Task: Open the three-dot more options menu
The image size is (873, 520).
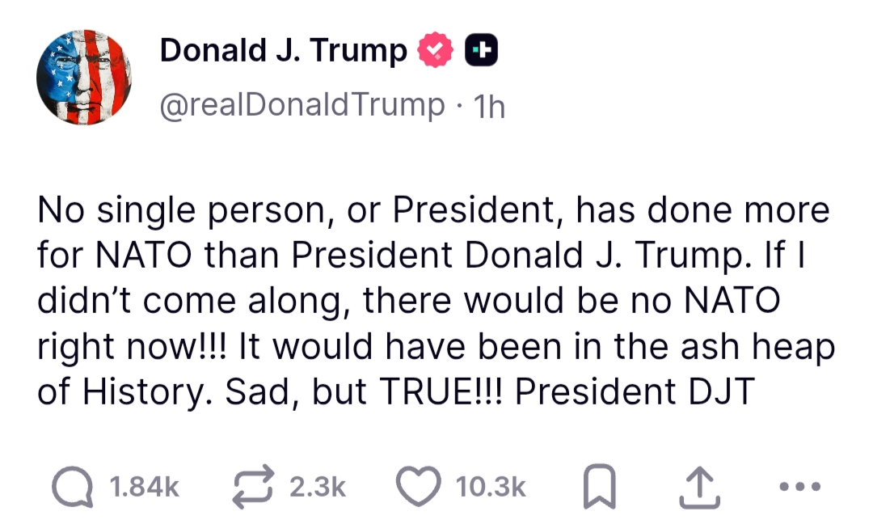Action: [x=803, y=487]
